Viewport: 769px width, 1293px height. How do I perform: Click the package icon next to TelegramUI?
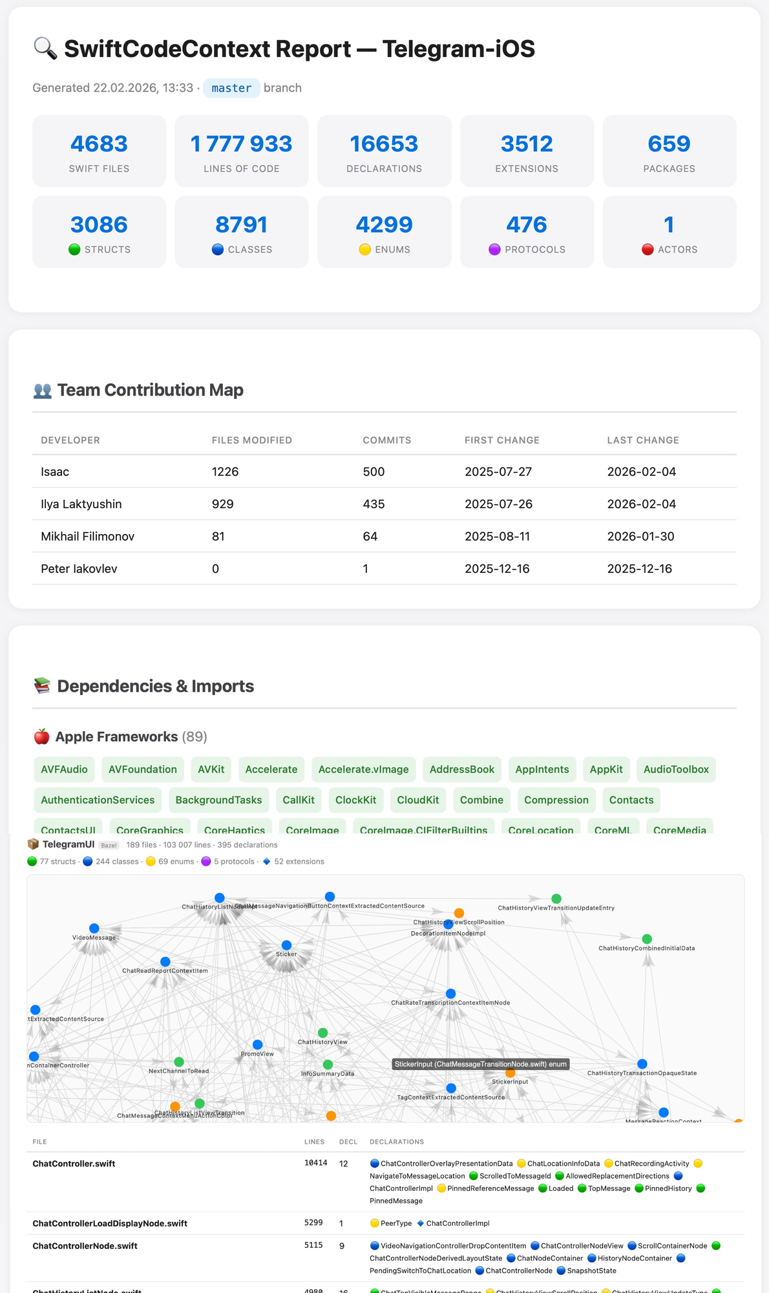pyautogui.click(x=33, y=844)
